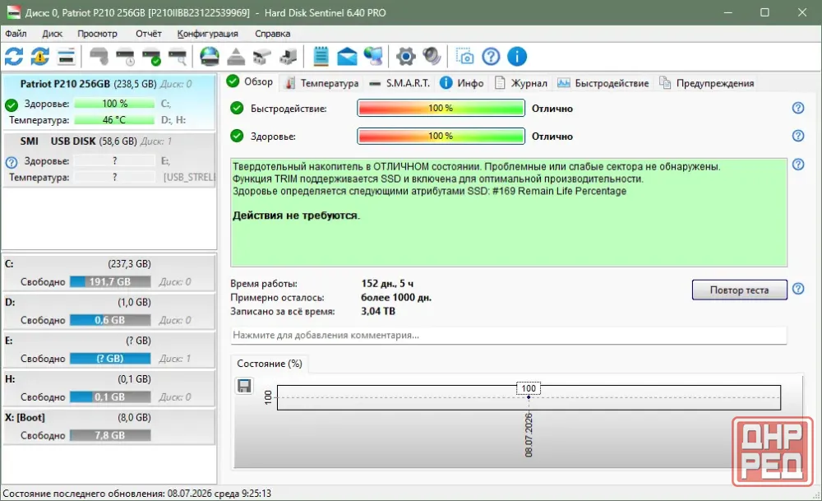Click help icon beside Быстродействие bar

click(x=798, y=108)
